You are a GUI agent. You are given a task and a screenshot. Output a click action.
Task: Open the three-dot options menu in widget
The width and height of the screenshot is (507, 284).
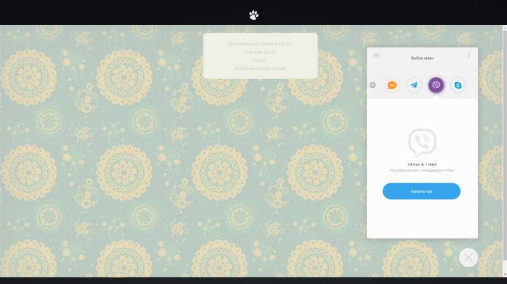tap(468, 56)
